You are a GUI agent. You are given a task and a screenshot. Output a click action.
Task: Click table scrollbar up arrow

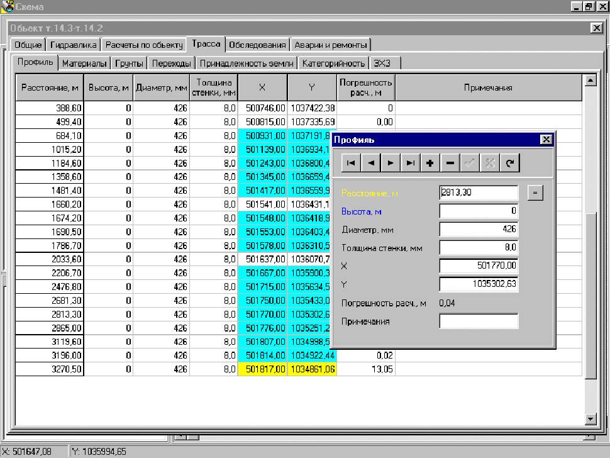point(590,81)
